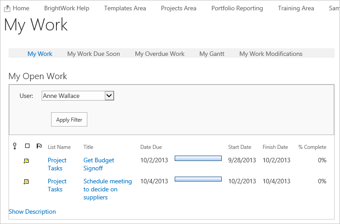340x224 pixels.
Task: Toggle the select-all checkbox column header
Action: tap(27, 146)
